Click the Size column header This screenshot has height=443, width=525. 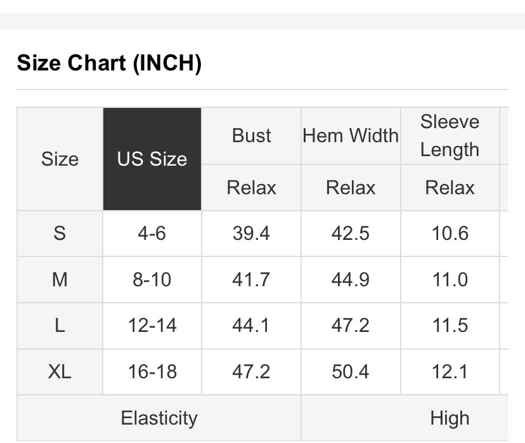tap(60, 159)
